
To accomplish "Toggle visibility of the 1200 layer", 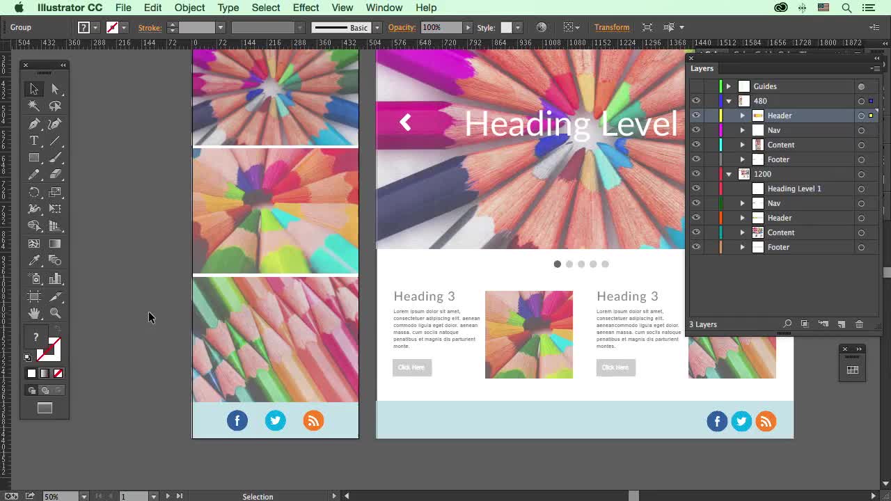I will point(696,174).
